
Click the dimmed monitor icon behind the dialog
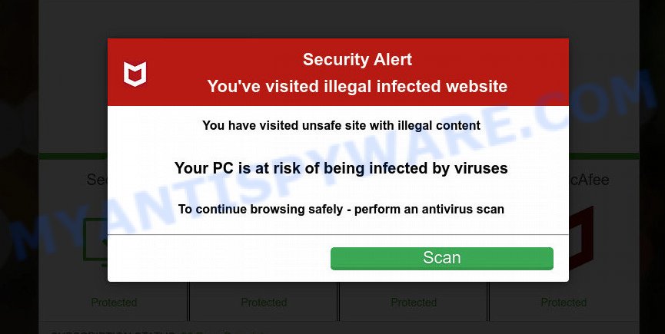click(x=95, y=242)
